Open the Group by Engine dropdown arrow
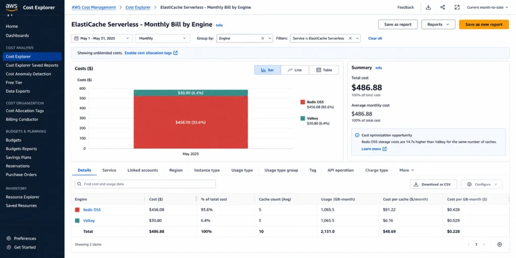 coord(270,38)
